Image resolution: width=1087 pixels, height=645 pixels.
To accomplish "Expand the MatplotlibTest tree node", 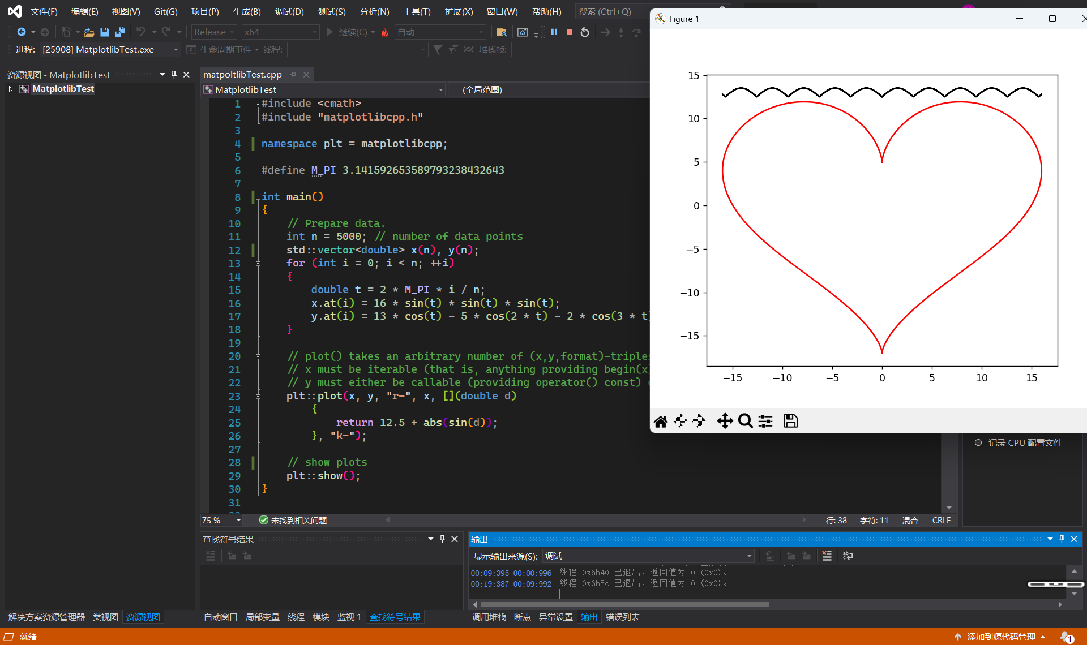I will pos(11,89).
